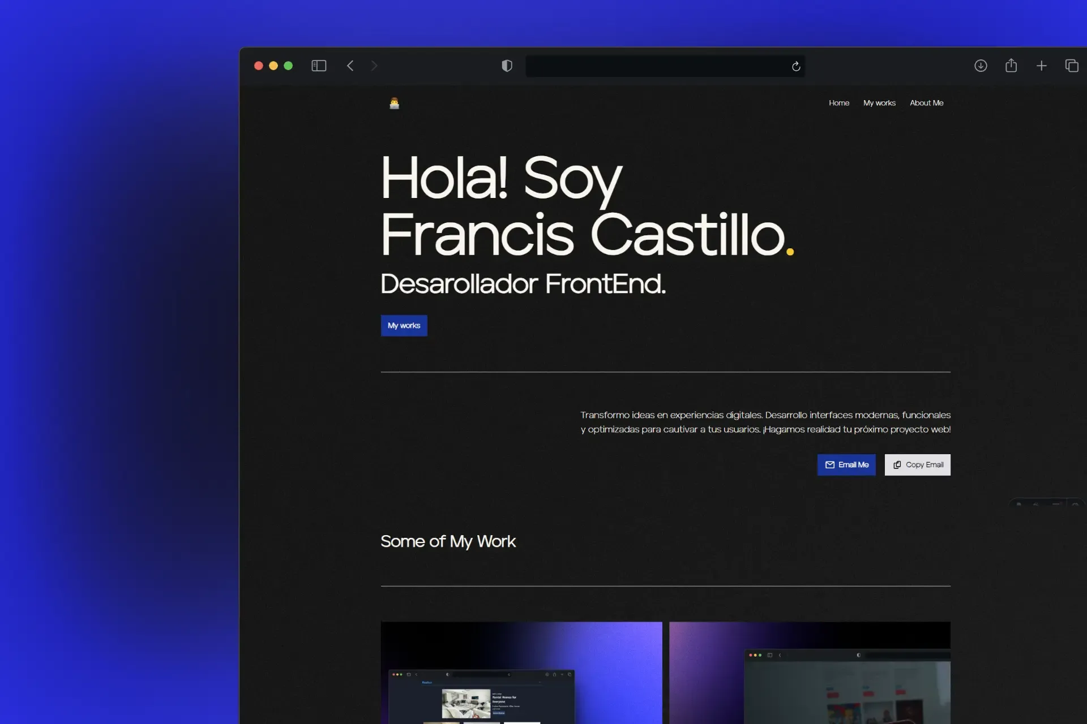Go to My works nav link
1087x724 pixels.
879,103
